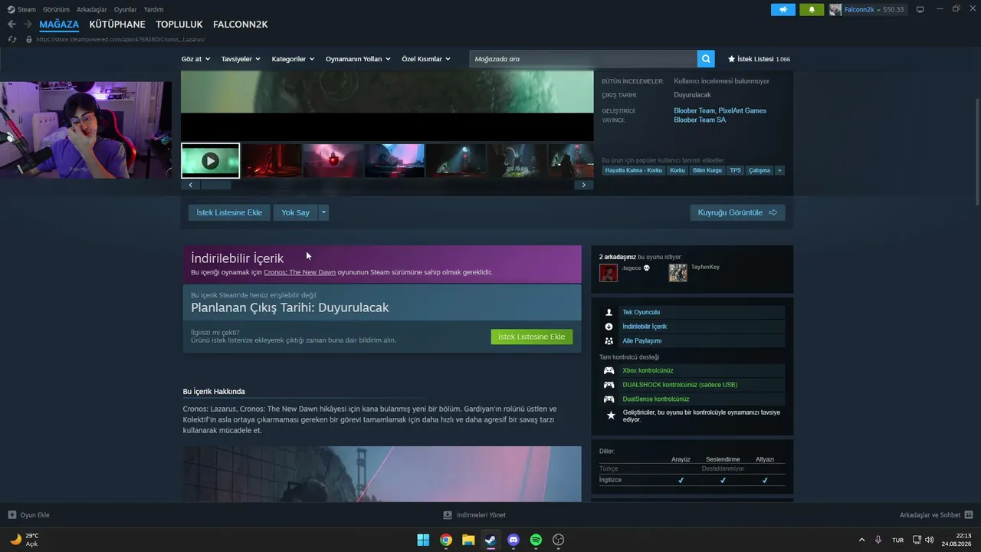Click the volume speaker icon in the tray

(930, 540)
